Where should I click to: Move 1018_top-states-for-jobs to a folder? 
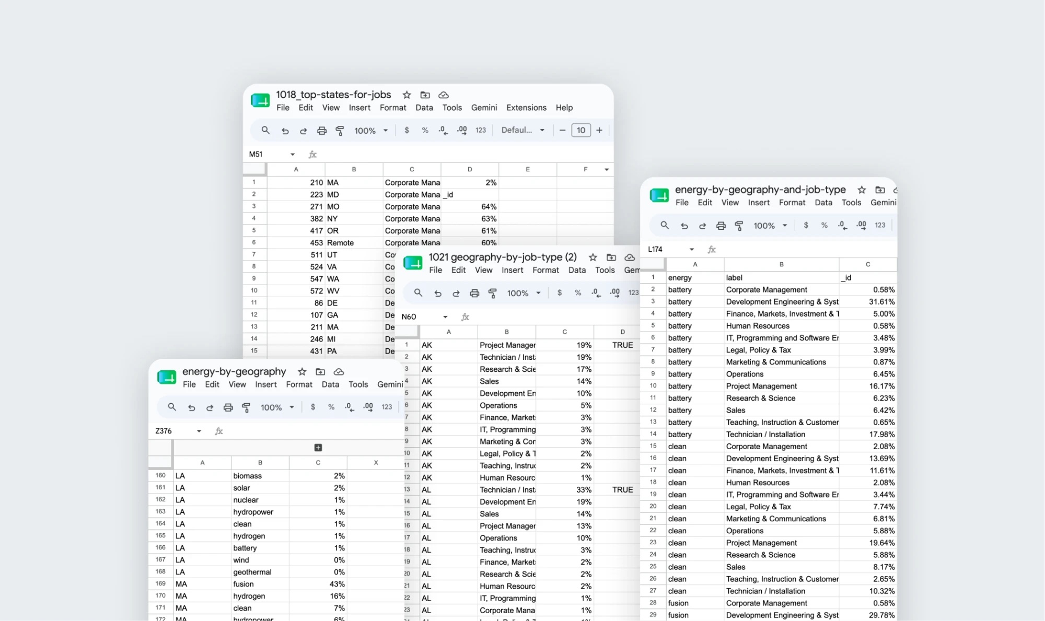425,95
